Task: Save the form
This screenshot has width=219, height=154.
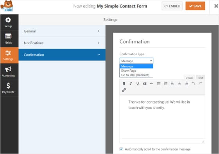Action: pos(195,6)
